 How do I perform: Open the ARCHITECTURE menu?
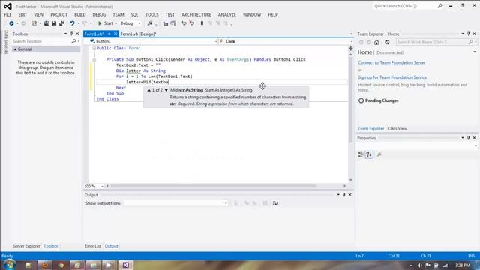(x=196, y=15)
